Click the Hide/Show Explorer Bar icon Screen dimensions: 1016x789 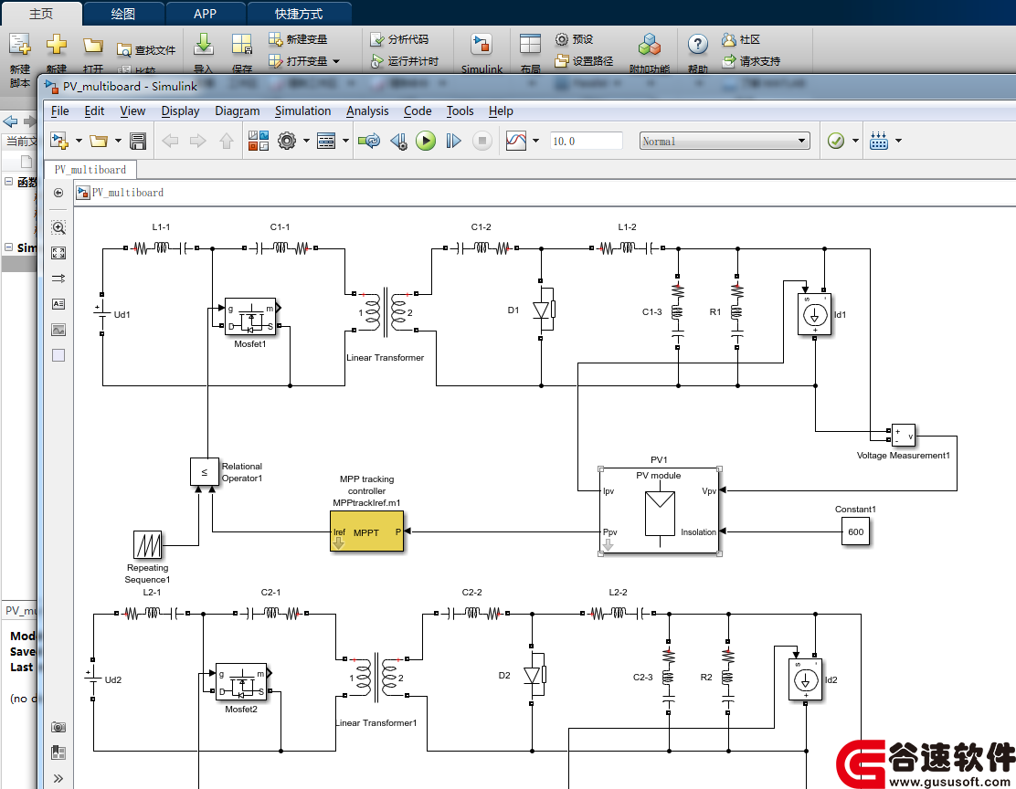click(x=58, y=193)
